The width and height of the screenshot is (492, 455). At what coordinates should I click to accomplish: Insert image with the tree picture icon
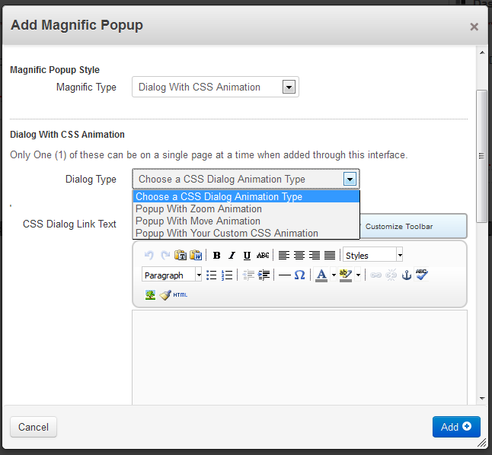[x=150, y=294]
